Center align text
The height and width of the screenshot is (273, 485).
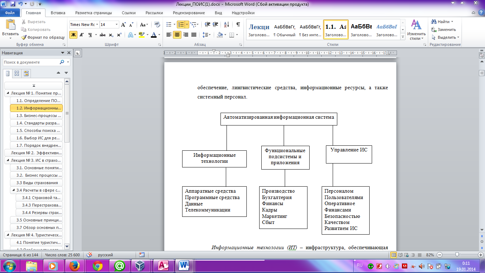point(177,35)
